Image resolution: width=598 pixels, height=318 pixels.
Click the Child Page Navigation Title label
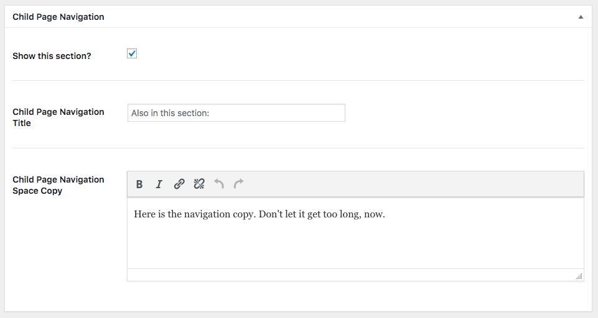tap(58, 117)
